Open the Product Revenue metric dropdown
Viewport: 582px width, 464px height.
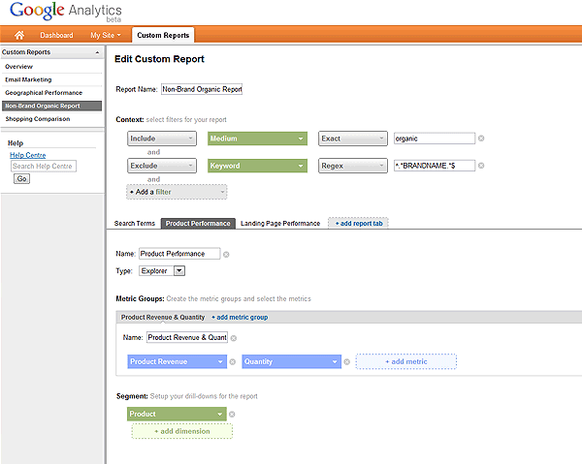[x=178, y=361]
